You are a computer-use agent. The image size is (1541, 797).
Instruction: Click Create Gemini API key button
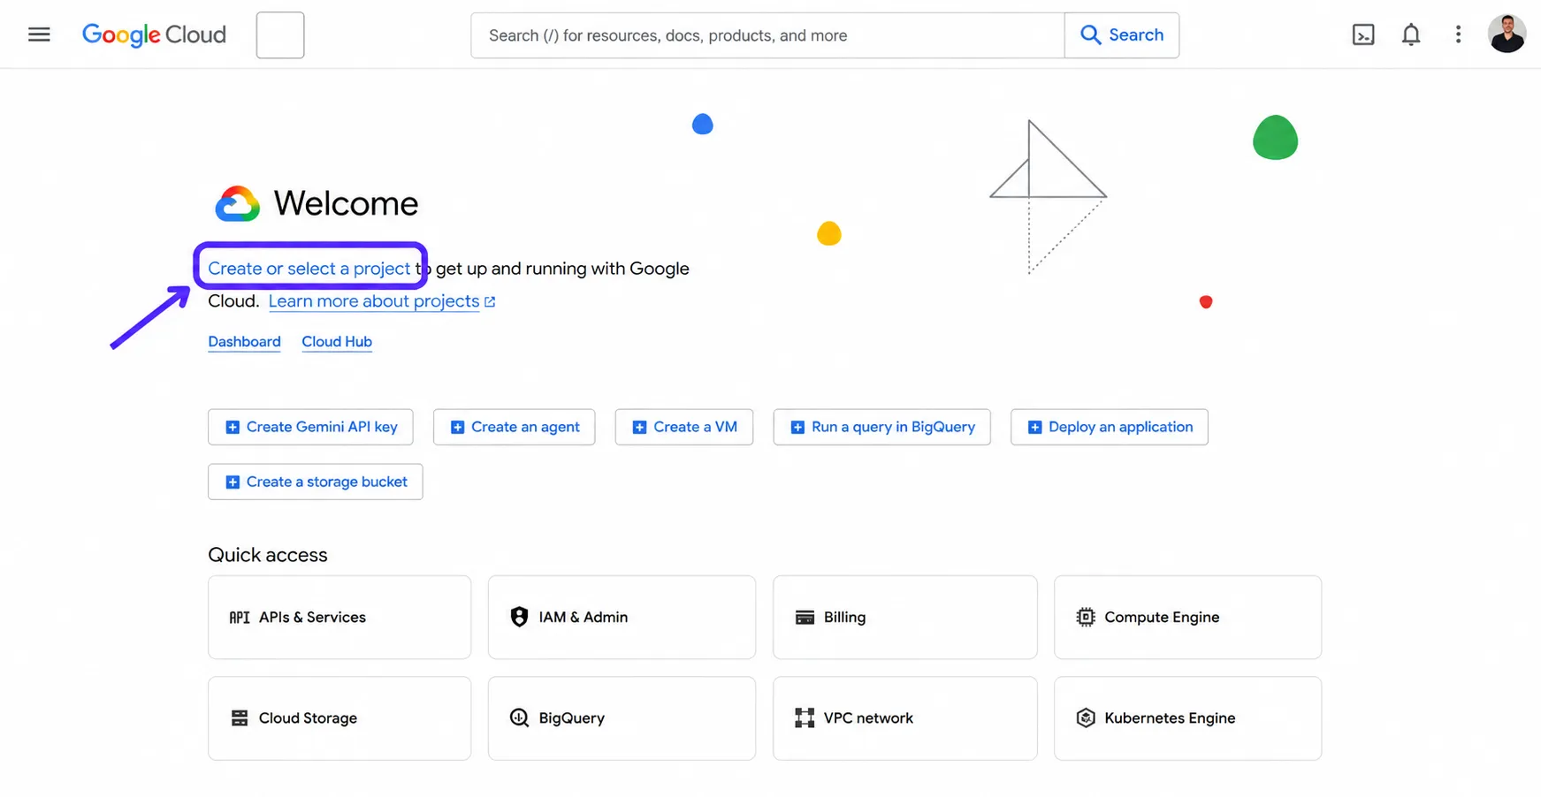click(x=310, y=427)
